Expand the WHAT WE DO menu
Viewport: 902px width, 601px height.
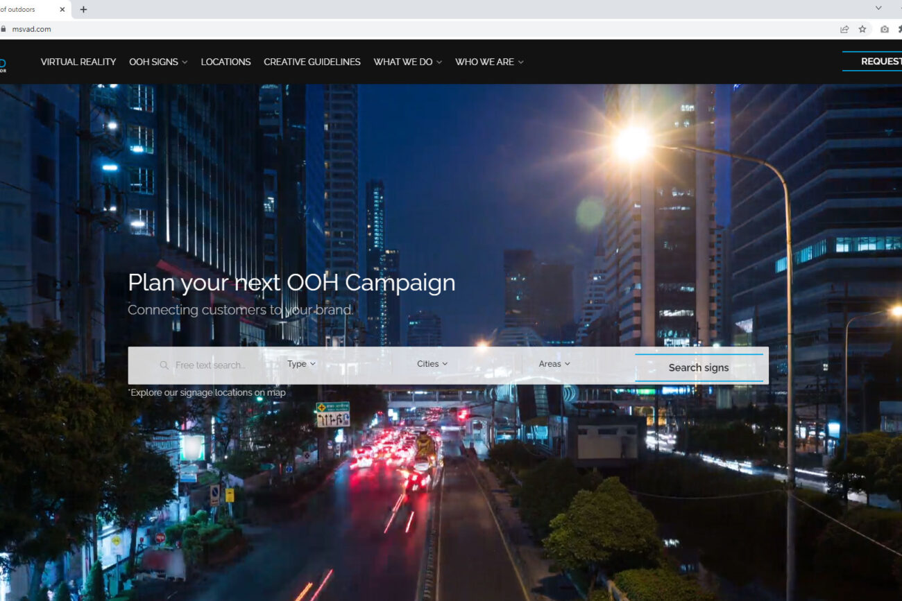[407, 62]
